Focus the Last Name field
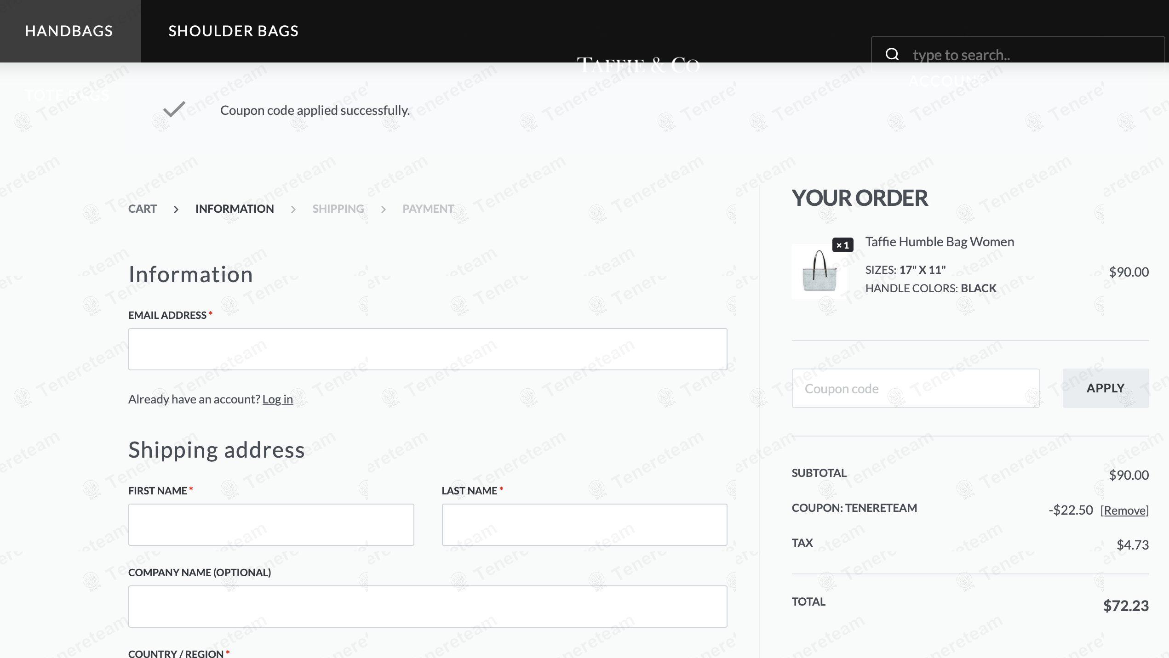 584,525
